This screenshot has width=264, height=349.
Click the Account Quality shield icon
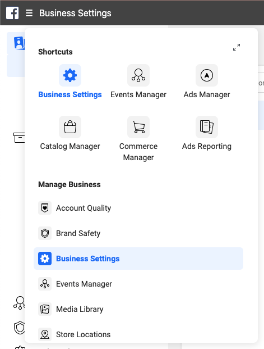pos(45,208)
